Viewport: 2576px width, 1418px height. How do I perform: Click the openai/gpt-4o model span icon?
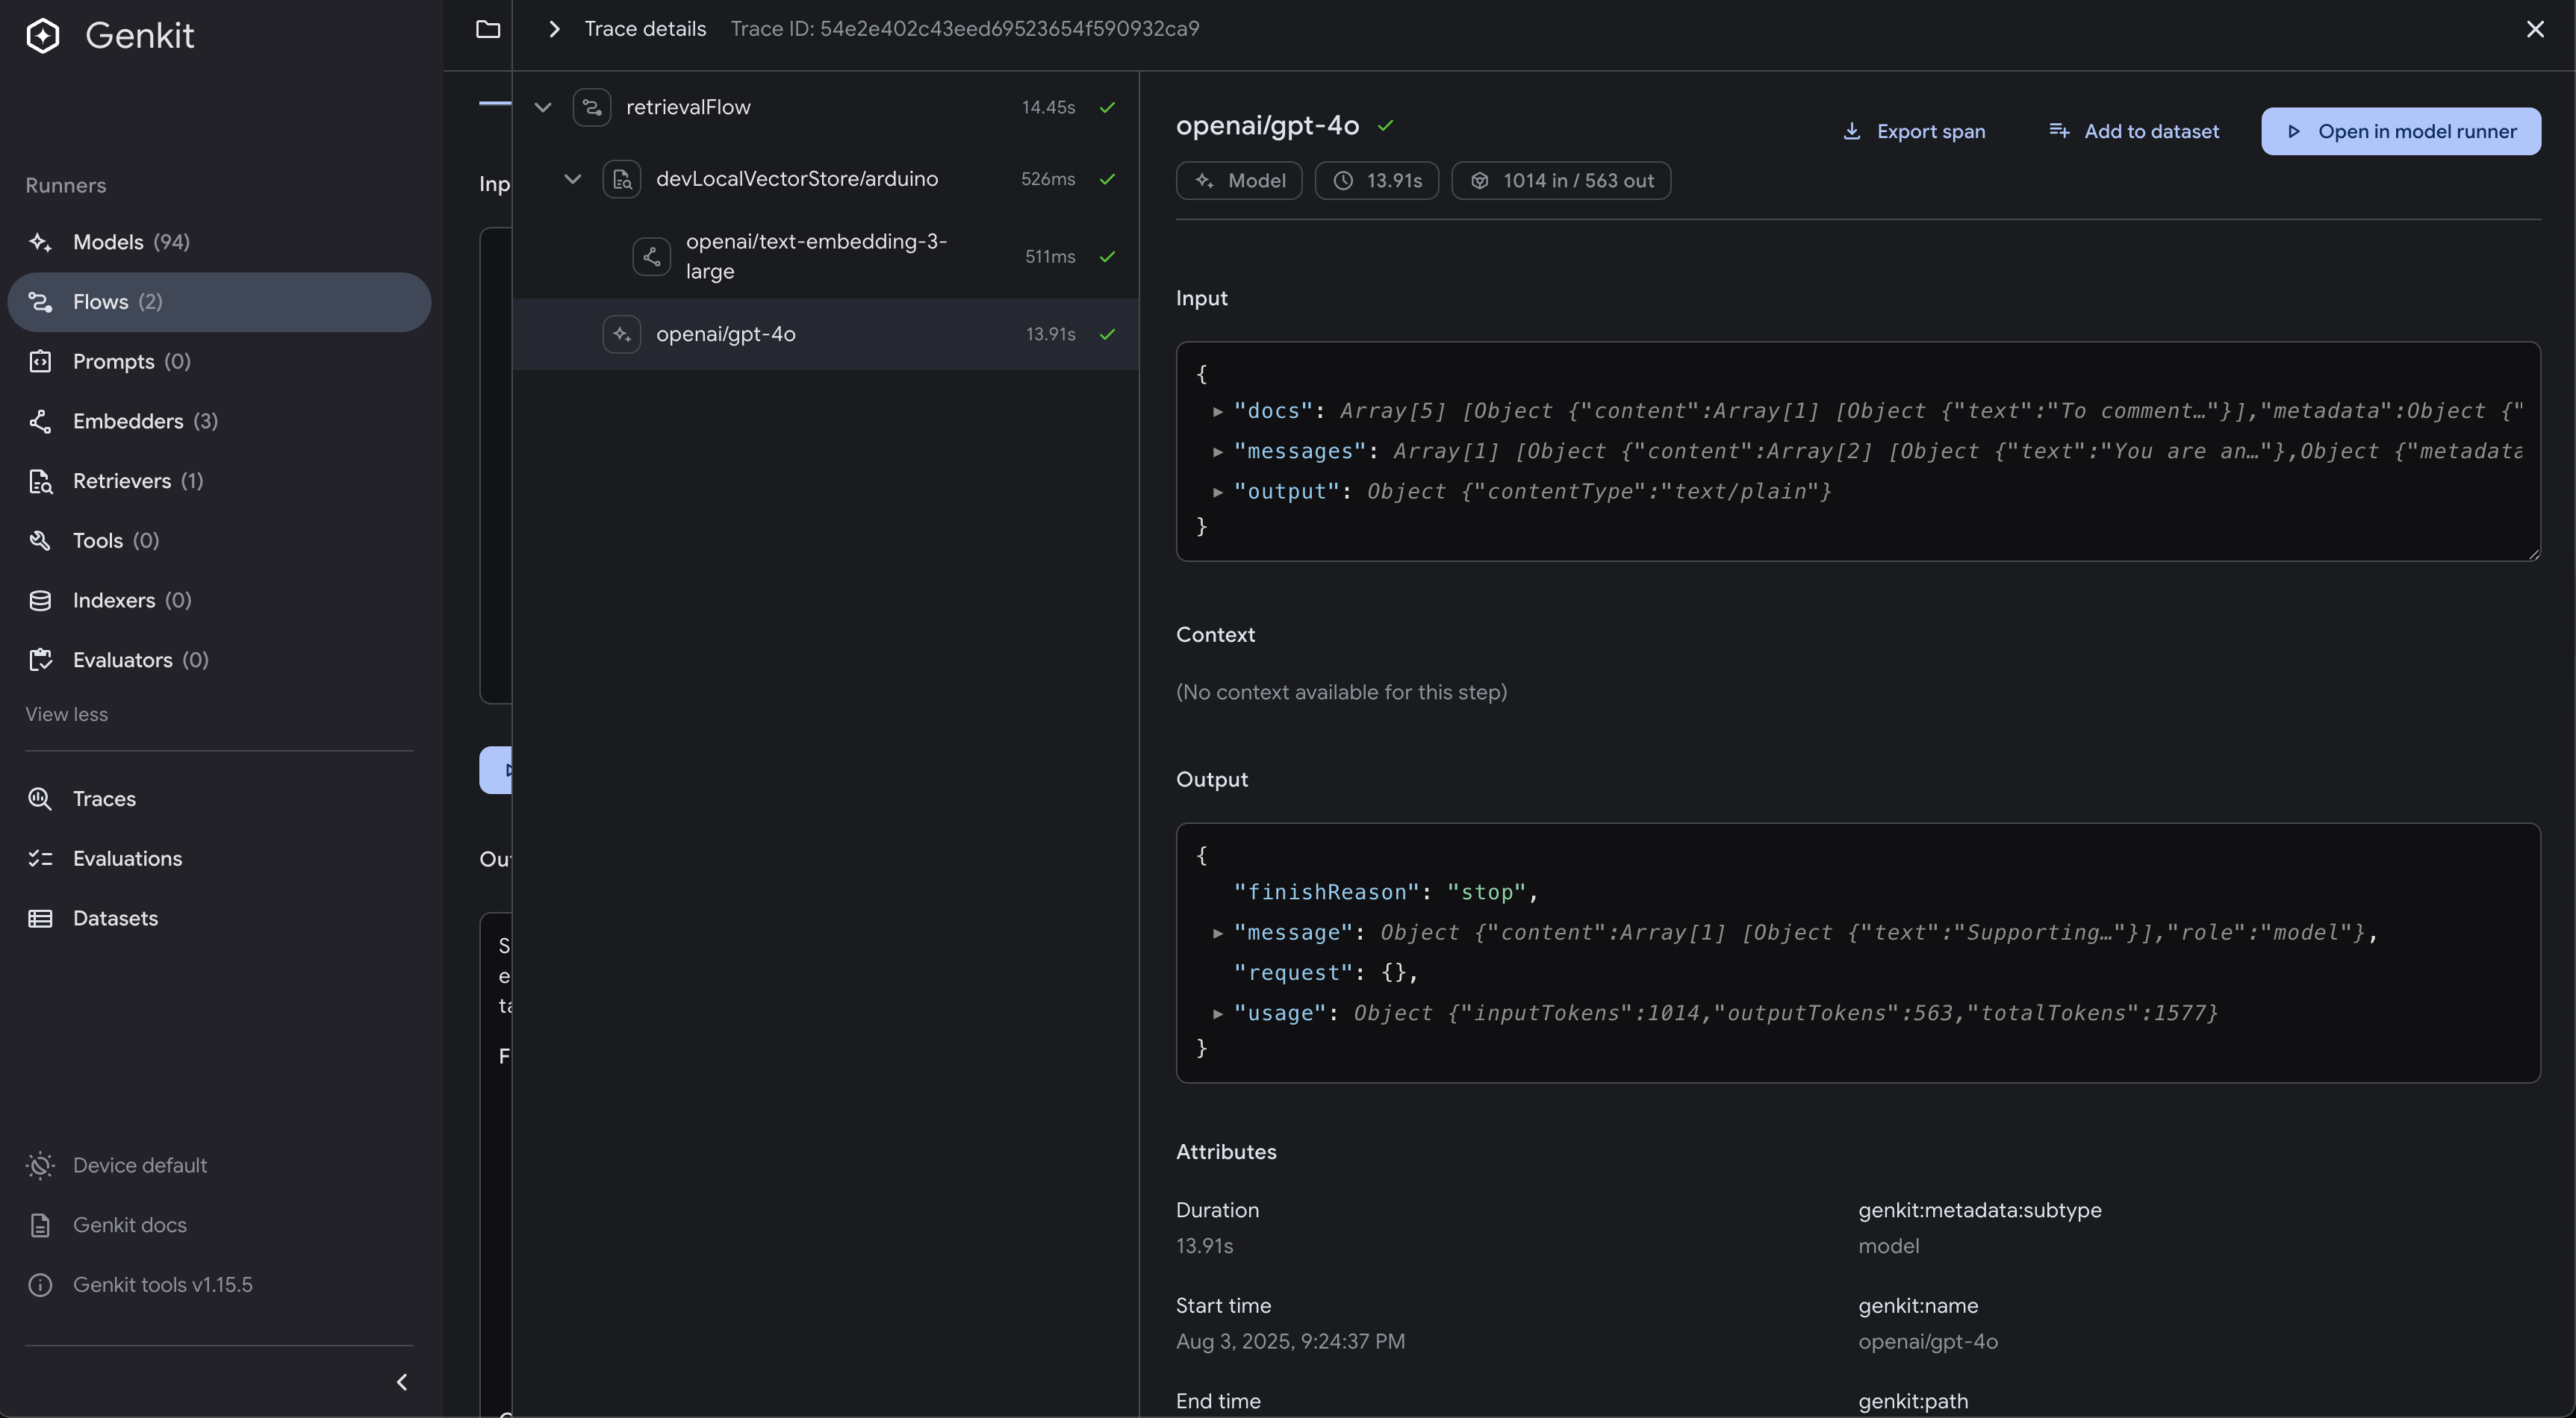point(622,335)
